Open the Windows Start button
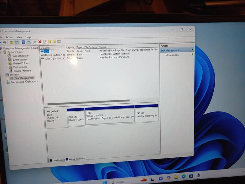This screenshot has height=184, width=245. point(104,182)
